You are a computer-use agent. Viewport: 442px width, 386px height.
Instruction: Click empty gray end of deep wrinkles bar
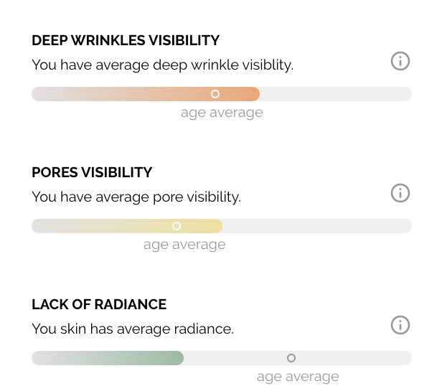(337, 94)
